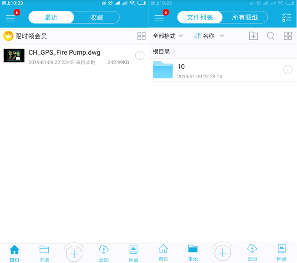
Task: Select folder name 10 text
Action: 181,66
